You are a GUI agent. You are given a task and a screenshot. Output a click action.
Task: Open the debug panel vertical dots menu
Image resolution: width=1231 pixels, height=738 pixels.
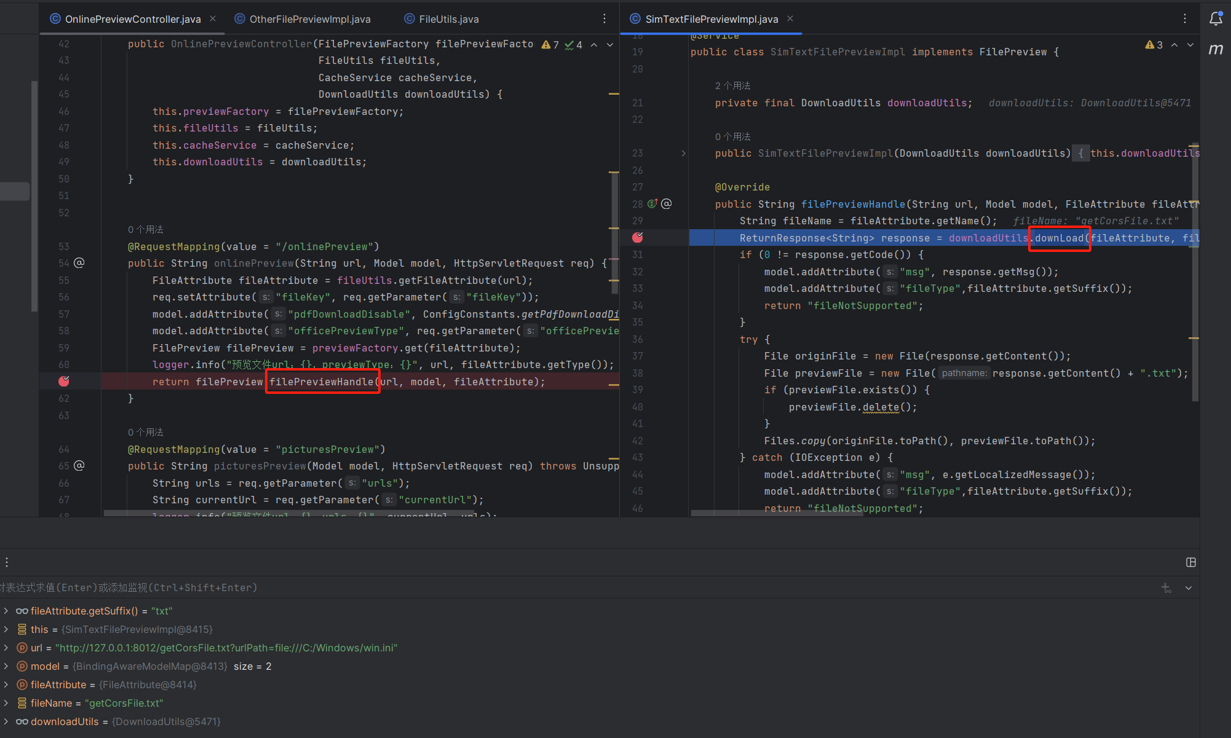click(x=7, y=562)
